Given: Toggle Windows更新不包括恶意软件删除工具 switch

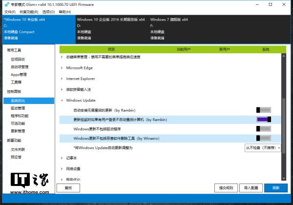Looking at the screenshot, I should point(263,139).
